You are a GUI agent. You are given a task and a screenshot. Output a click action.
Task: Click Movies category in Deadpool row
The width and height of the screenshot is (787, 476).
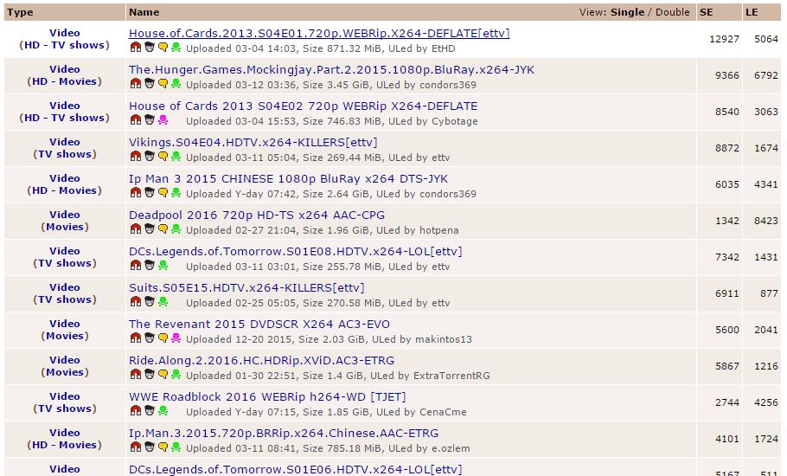[x=64, y=227]
